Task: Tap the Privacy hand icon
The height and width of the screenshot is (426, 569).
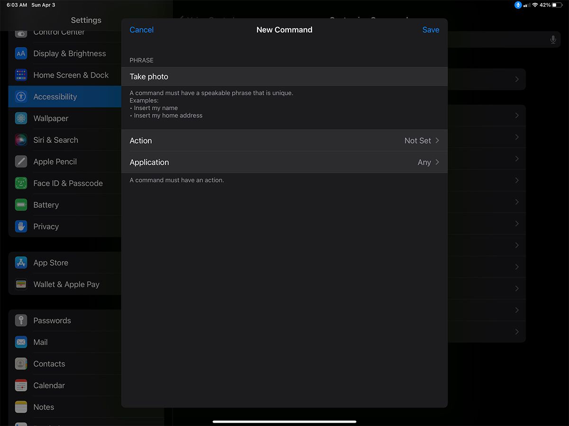Action: [21, 226]
